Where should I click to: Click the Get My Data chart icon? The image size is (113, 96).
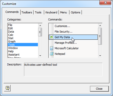point(52,37)
